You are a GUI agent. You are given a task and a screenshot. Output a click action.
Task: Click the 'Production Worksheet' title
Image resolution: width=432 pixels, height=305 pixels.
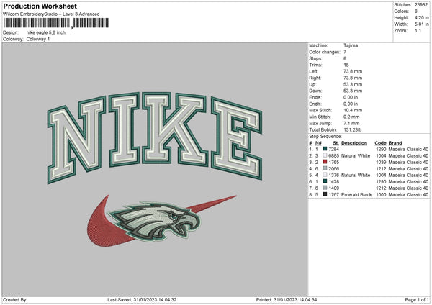pos(40,6)
